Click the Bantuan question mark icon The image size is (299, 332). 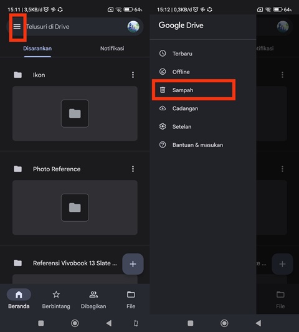[x=163, y=145]
